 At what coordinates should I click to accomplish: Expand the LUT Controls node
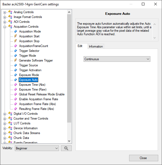click(5, 123)
